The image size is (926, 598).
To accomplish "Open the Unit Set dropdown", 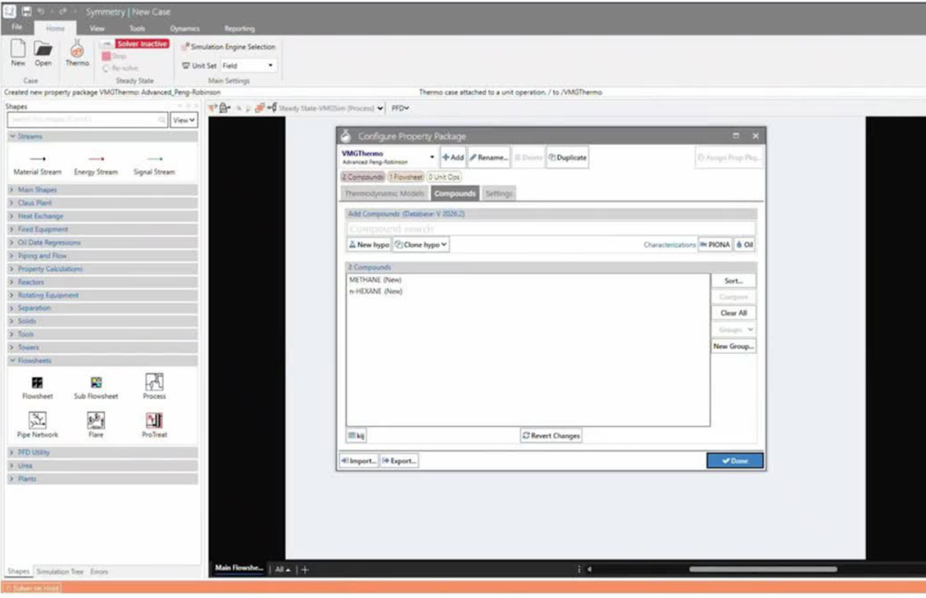I will click(248, 66).
